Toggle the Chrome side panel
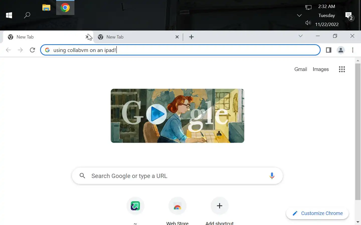 pos(329,50)
